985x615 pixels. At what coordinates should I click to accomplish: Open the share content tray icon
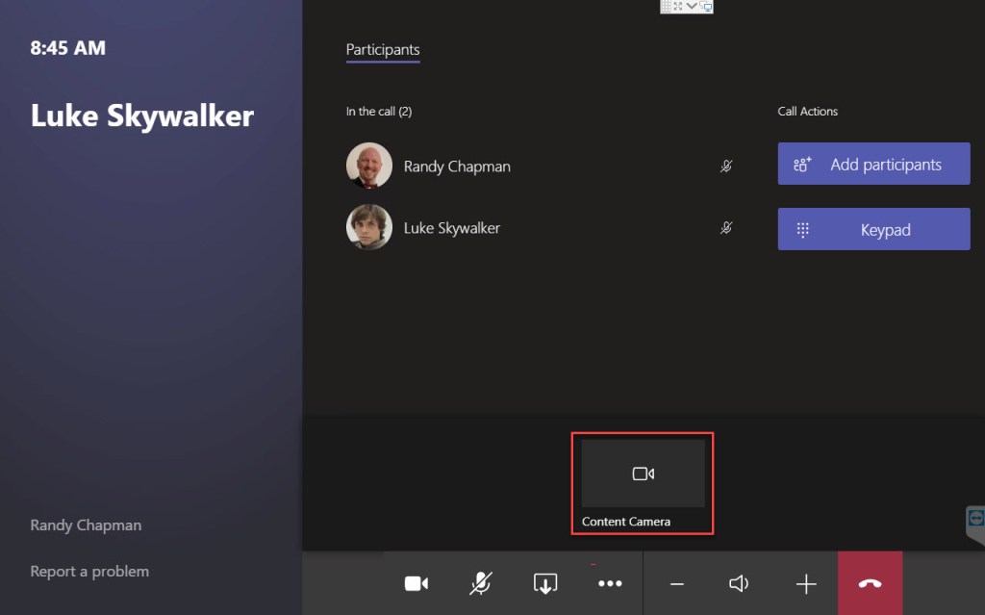tap(545, 583)
